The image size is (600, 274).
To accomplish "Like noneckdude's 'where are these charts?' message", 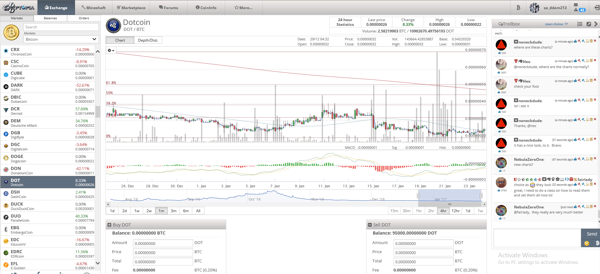I will [575, 41].
